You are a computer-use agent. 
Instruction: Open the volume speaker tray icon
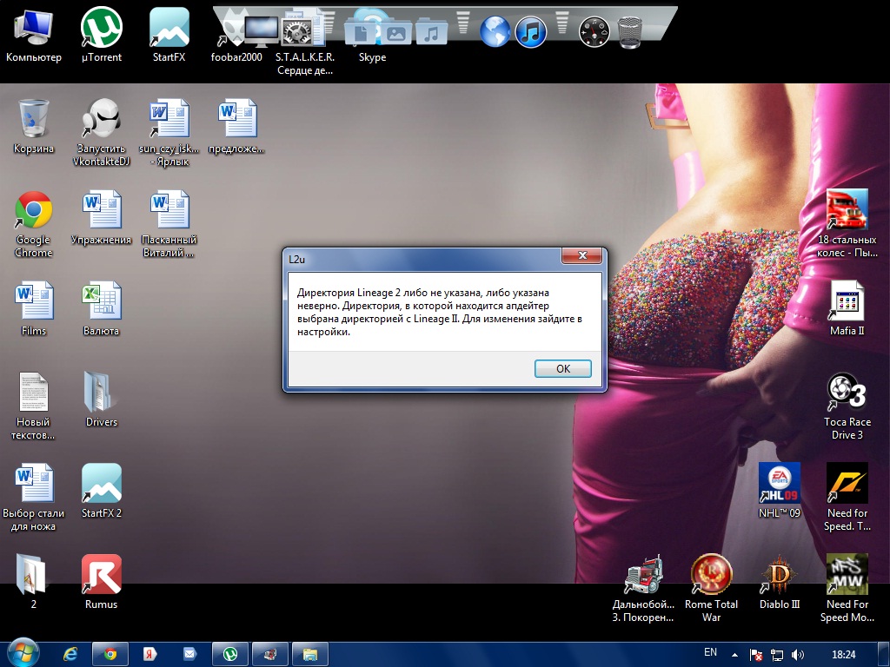798,655
